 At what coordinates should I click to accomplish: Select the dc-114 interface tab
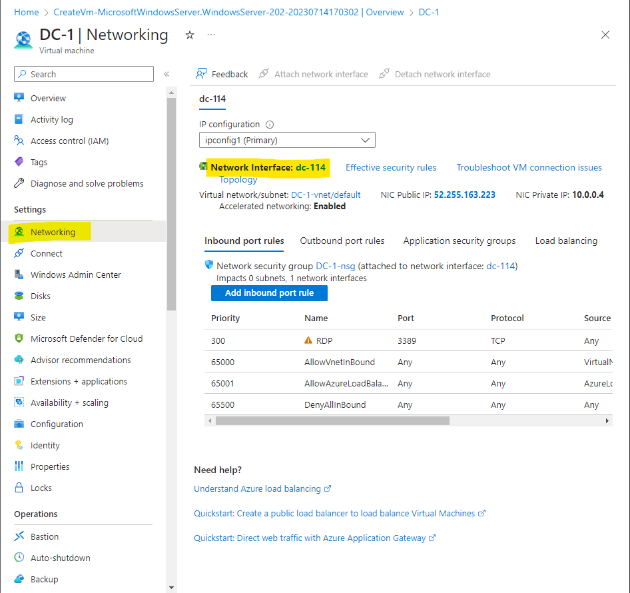tap(212, 99)
